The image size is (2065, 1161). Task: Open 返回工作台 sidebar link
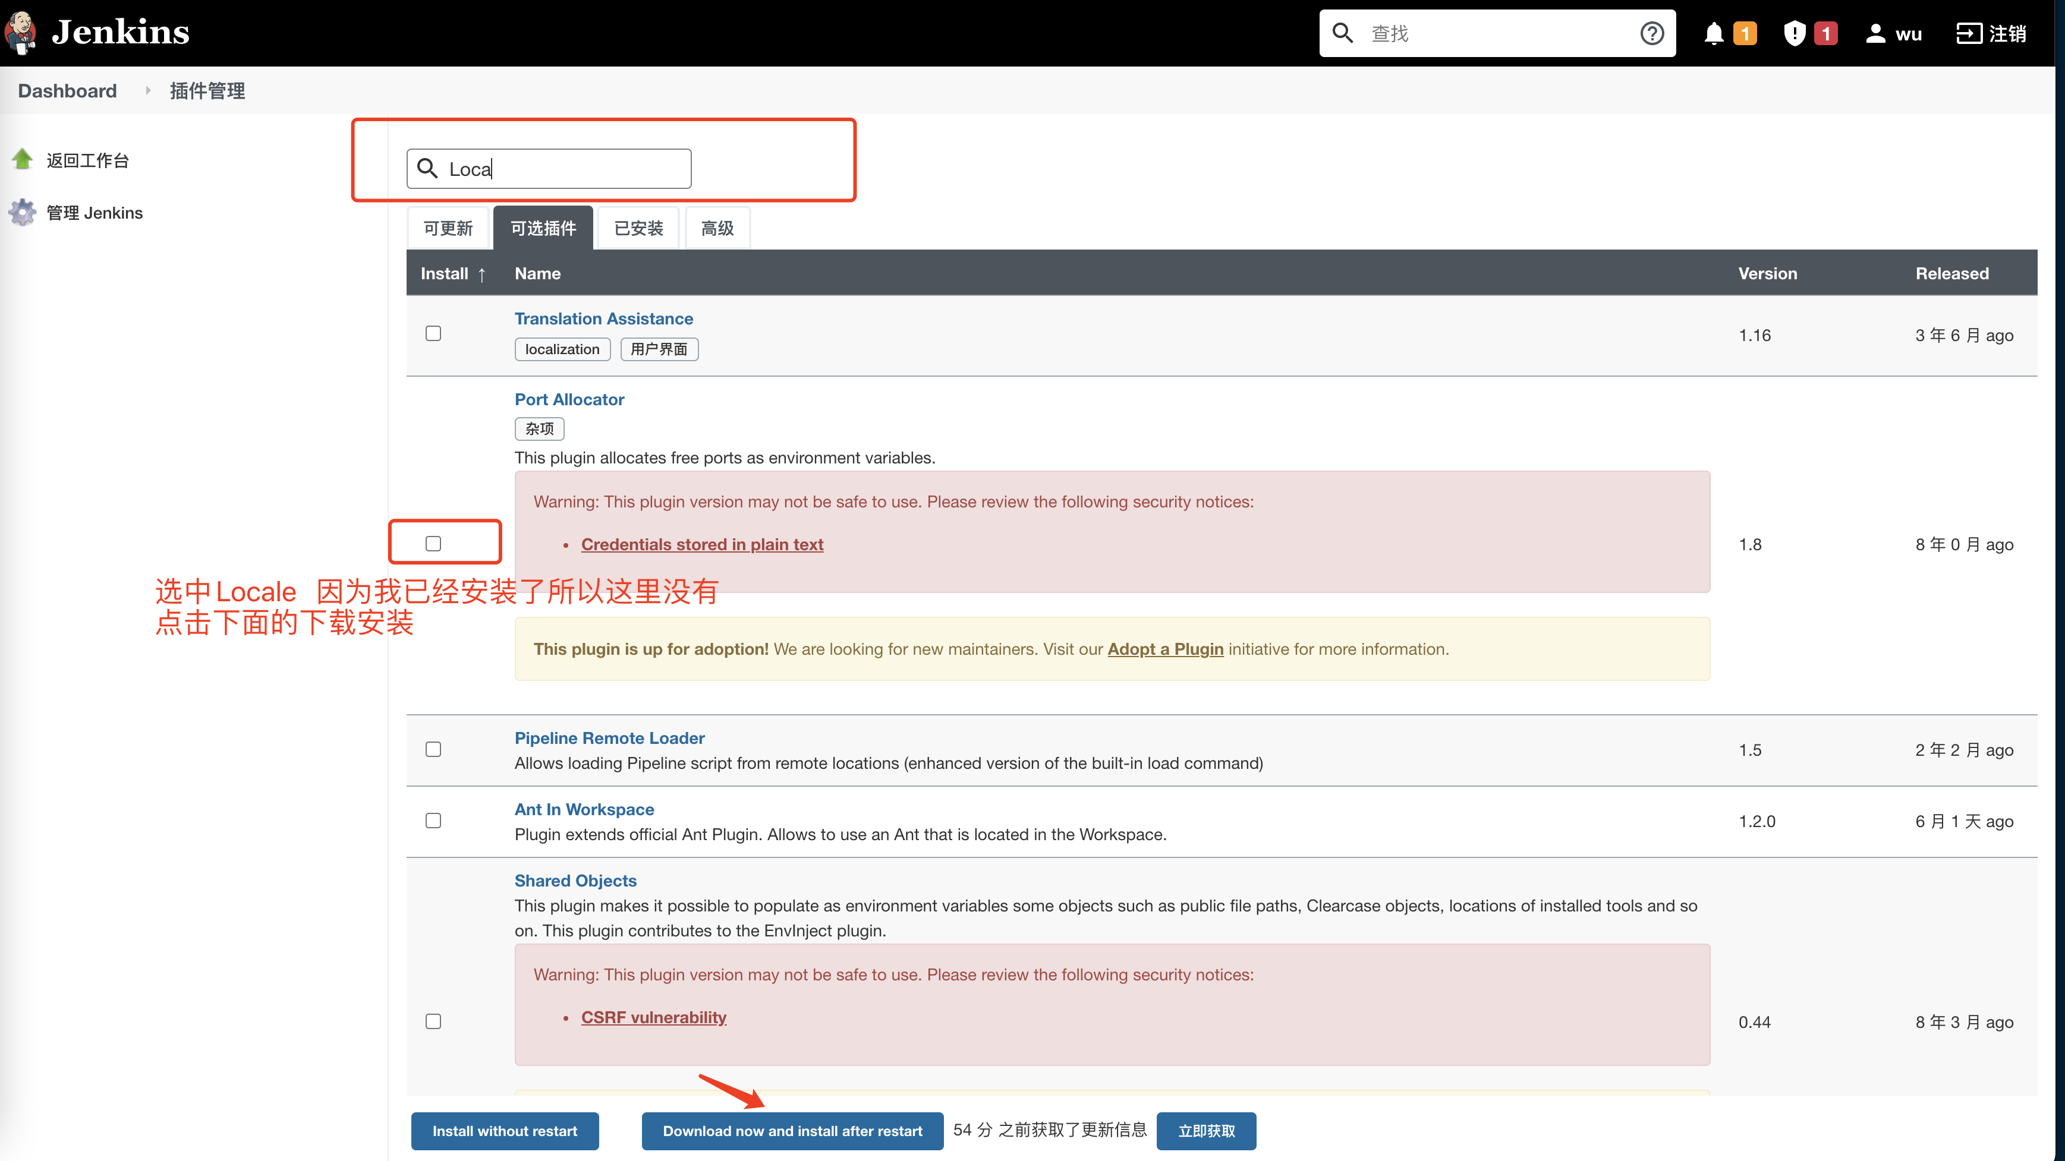87,160
